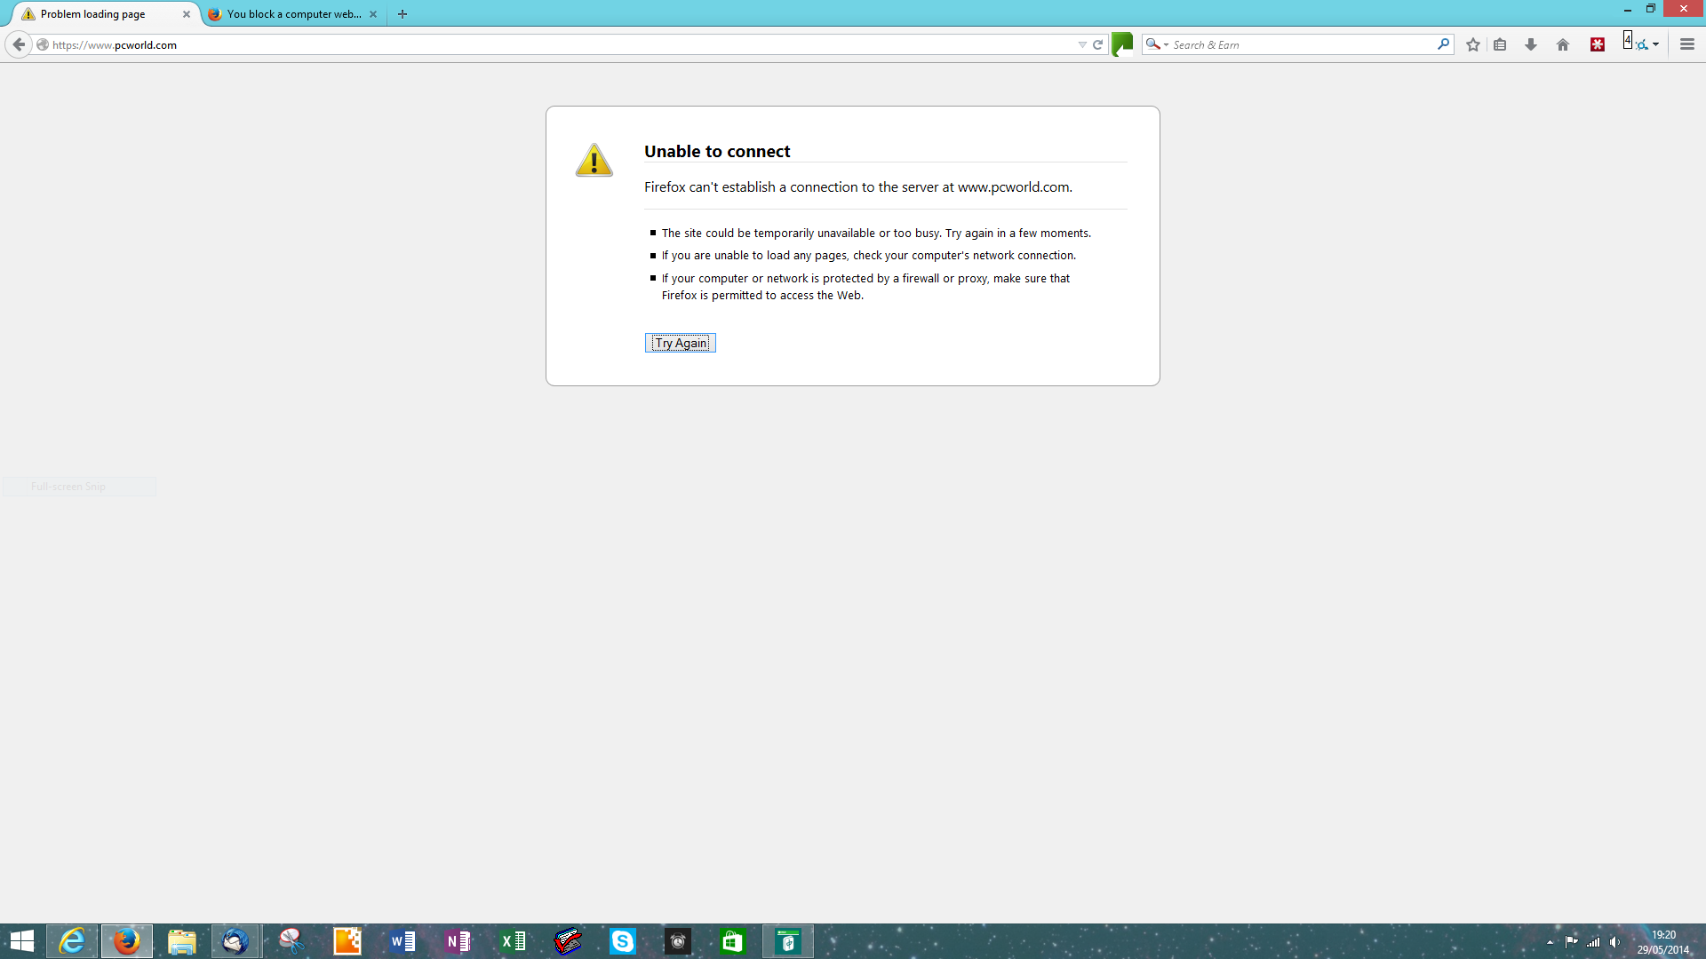Show bookmarks list icon
This screenshot has height=959, width=1706.
[x=1500, y=44]
